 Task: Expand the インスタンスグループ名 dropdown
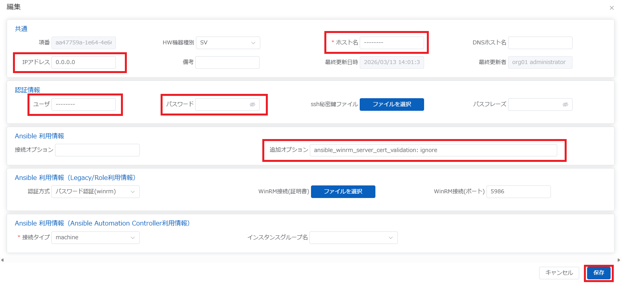(353, 238)
